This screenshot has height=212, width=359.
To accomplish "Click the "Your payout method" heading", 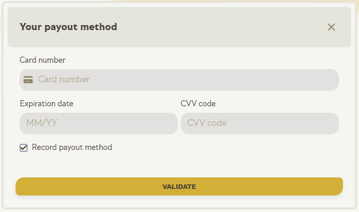I will coord(68,27).
